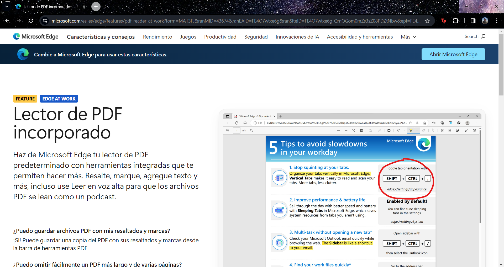Click the page vertical scrollbar thumb
The height and width of the screenshot is (267, 504).
(x=501, y=64)
